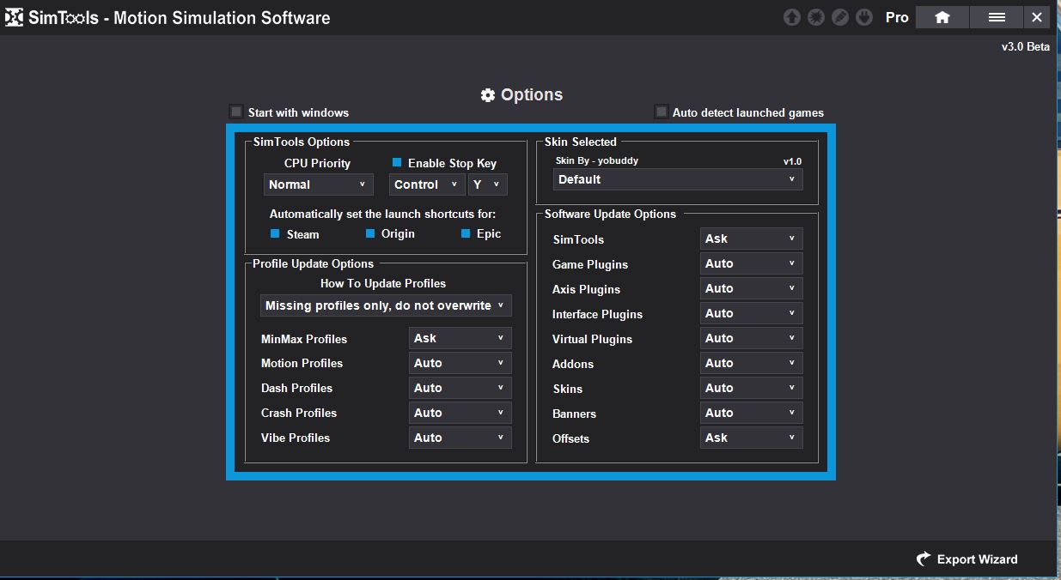Click the Skin Selected group label
The image size is (1061, 580).
581,142
